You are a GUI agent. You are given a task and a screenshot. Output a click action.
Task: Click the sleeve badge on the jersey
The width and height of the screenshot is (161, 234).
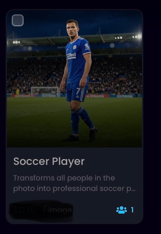[87, 47]
